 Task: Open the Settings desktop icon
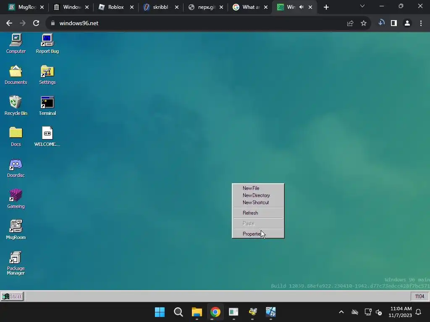click(x=47, y=75)
